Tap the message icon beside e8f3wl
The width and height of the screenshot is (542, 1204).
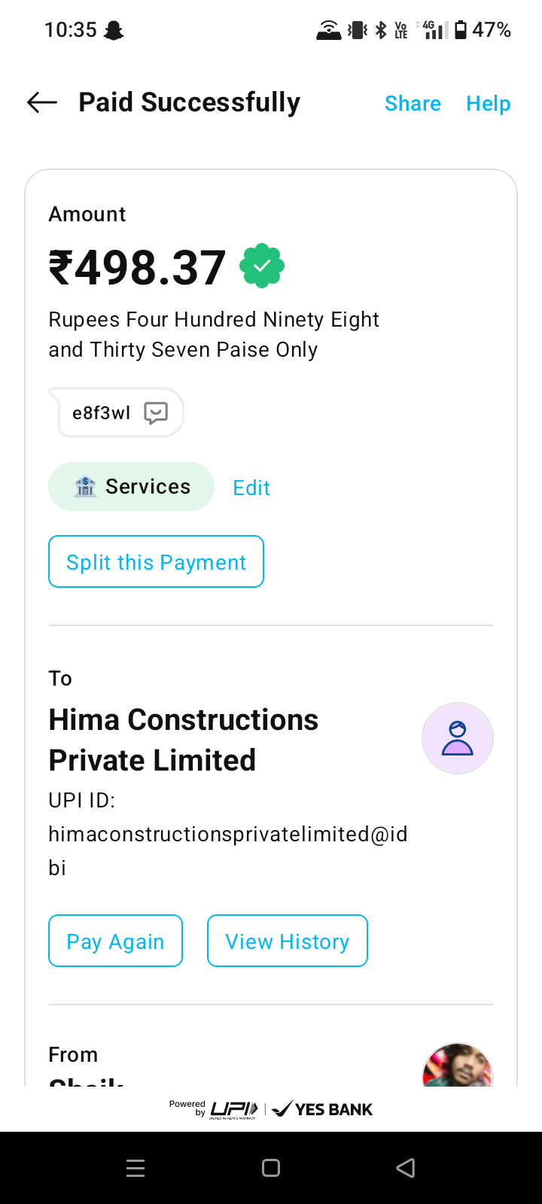156,413
